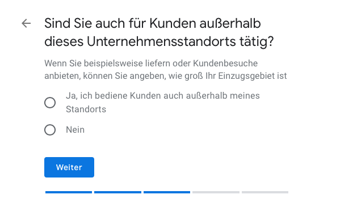Go back using the left arrow icon

point(26,23)
